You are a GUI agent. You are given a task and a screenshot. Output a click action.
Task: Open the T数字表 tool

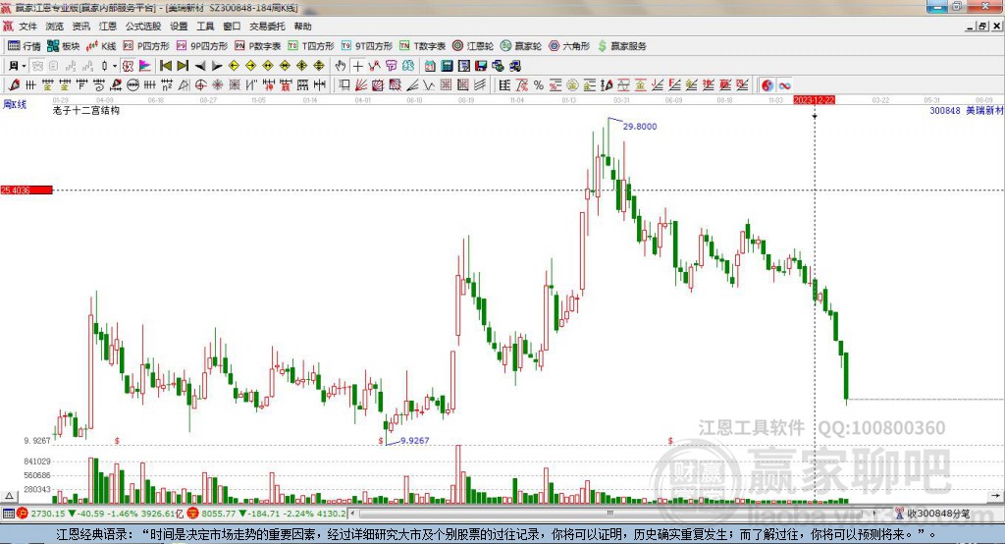(x=422, y=45)
